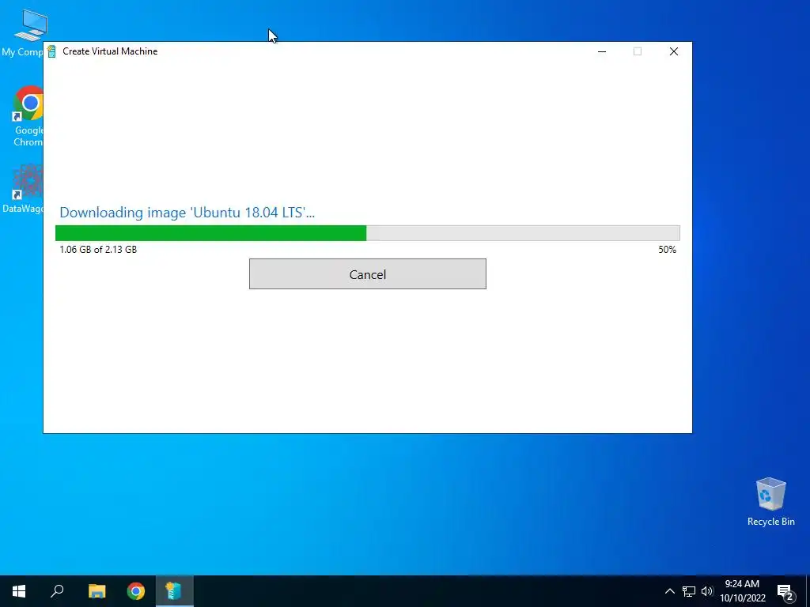This screenshot has height=607, width=810.
Task: Click the green download progress bar
Action: coord(367,233)
